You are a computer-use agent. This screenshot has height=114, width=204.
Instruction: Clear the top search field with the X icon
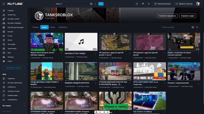[x=95, y=4]
